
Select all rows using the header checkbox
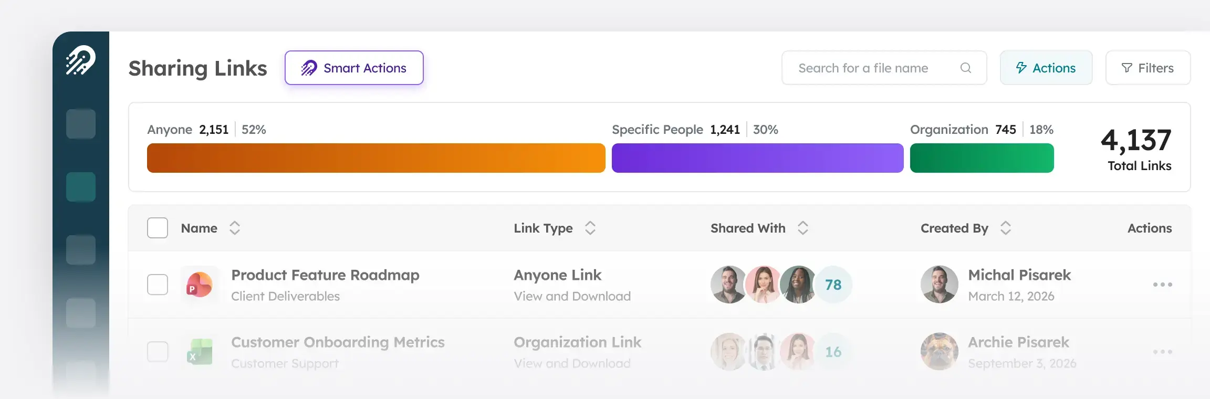click(x=157, y=228)
